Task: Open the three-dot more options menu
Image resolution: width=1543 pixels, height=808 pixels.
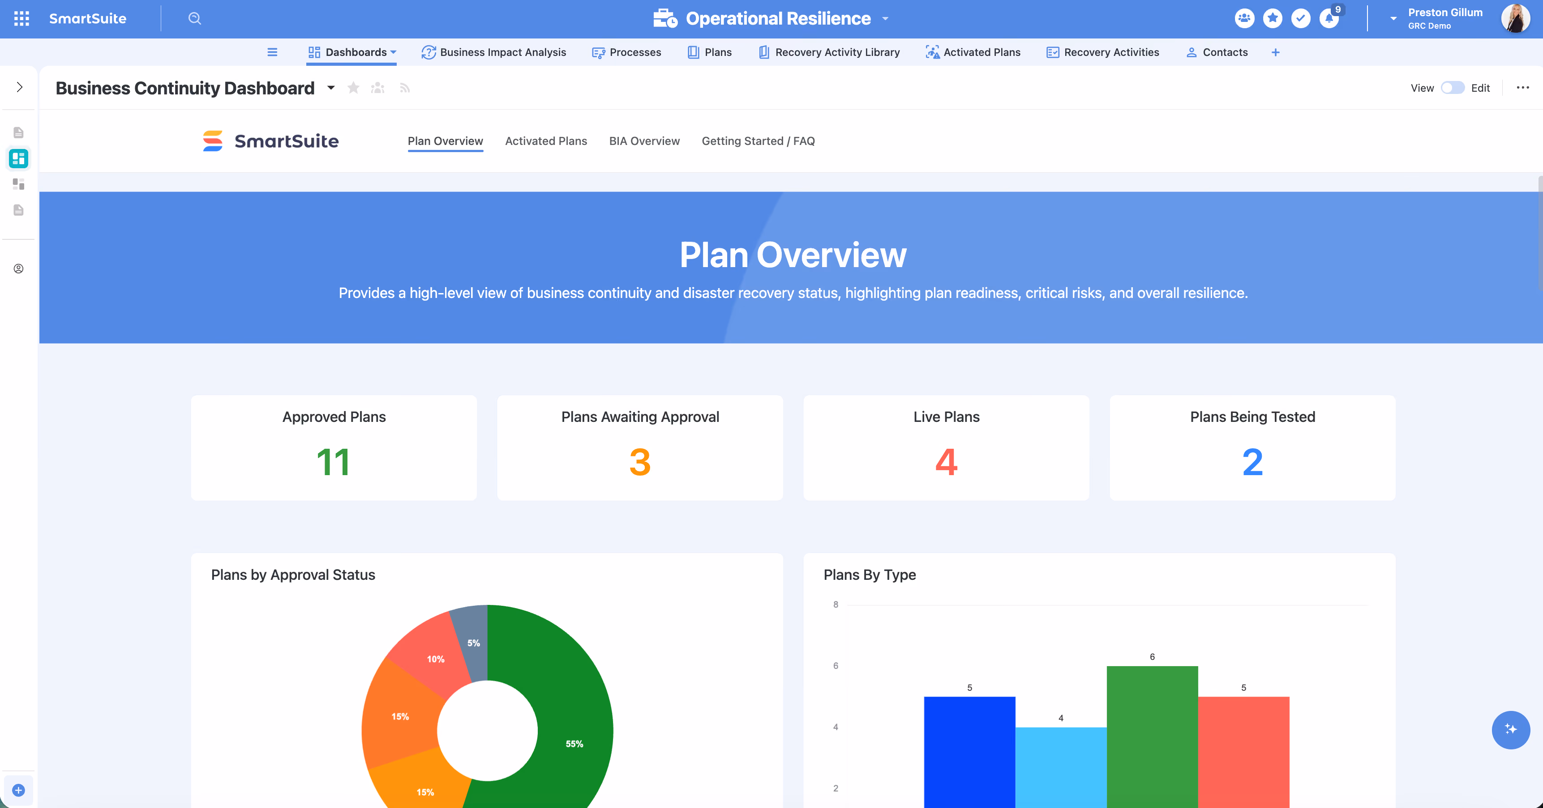Action: (1523, 88)
